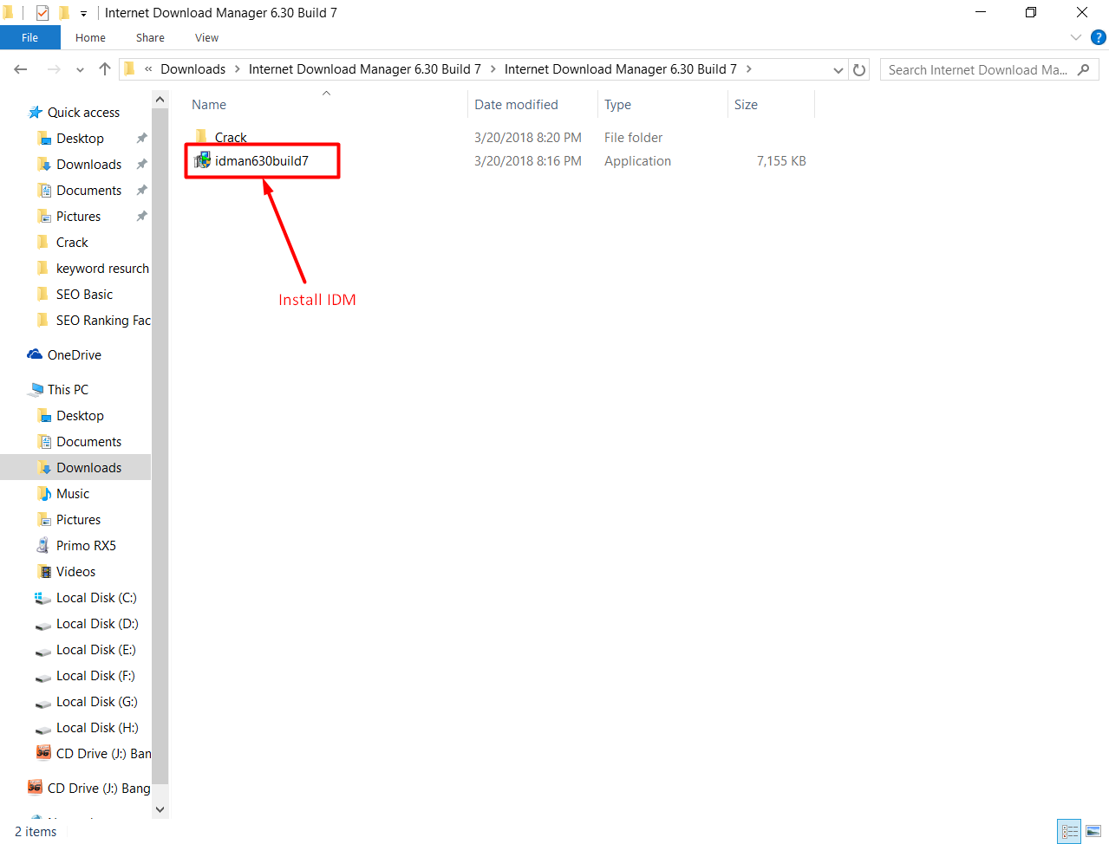The image size is (1109, 844).
Task: Open the View ribbon tab
Action: [206, 37]
